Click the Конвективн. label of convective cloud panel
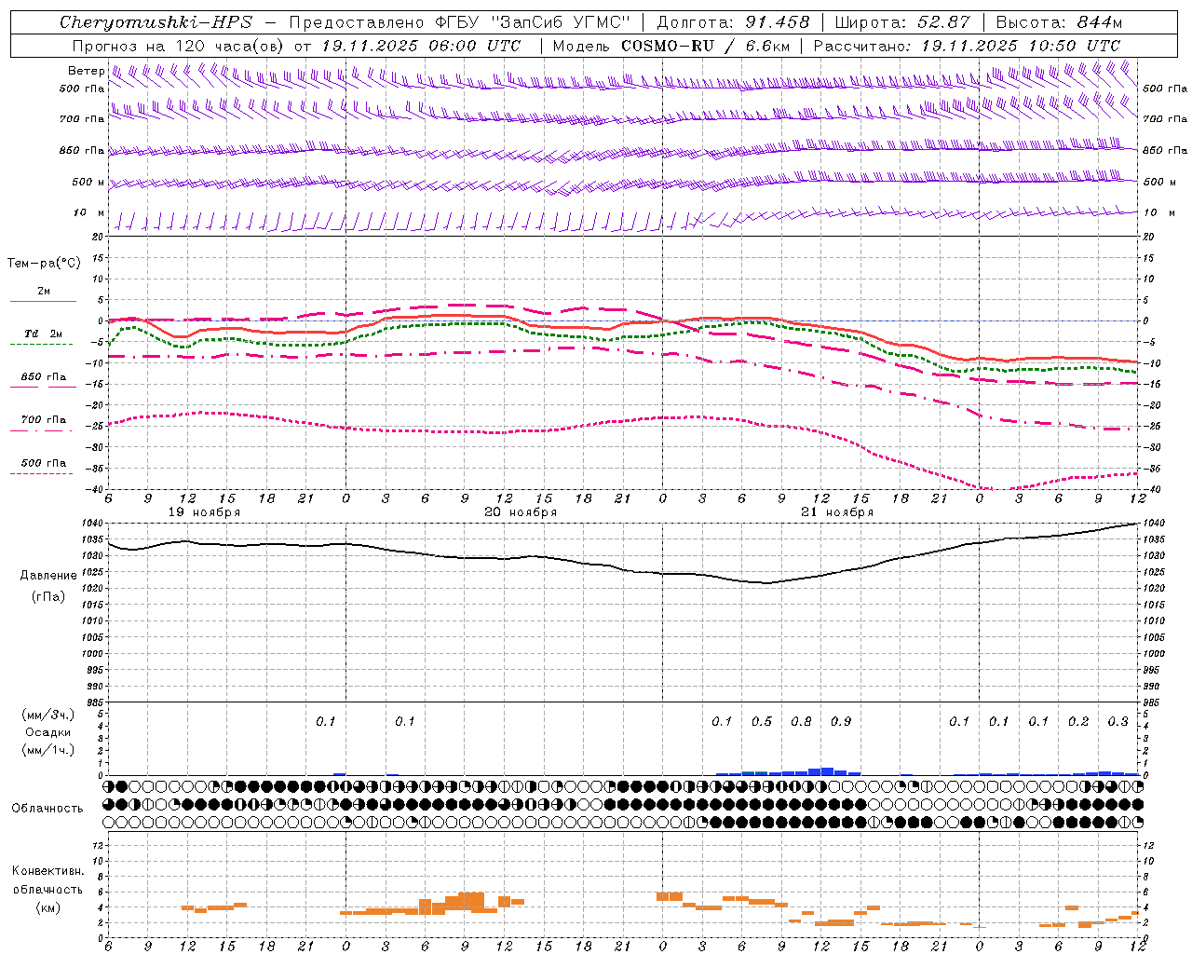The height and width of the screenshot is (954, 1192). click(47, 871)
